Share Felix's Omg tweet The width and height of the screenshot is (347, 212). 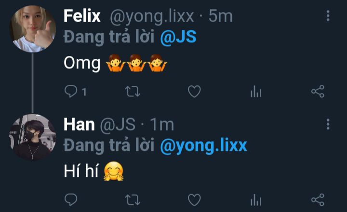318,92
